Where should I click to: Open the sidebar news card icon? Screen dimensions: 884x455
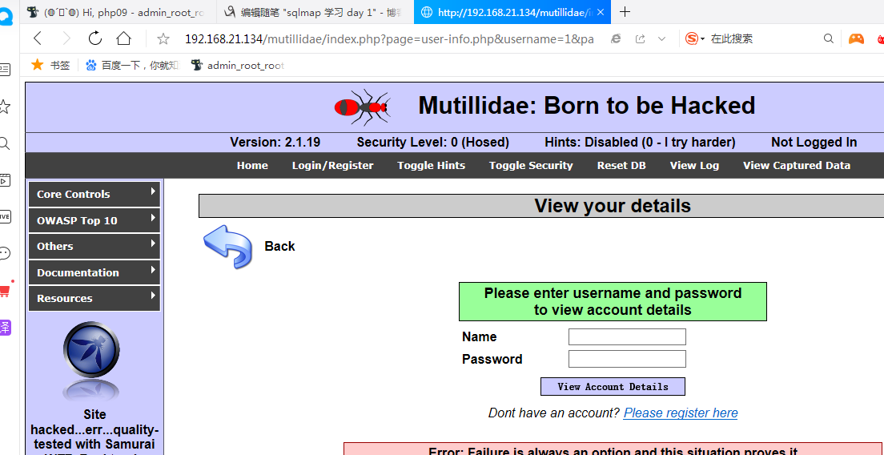(5, 70)
